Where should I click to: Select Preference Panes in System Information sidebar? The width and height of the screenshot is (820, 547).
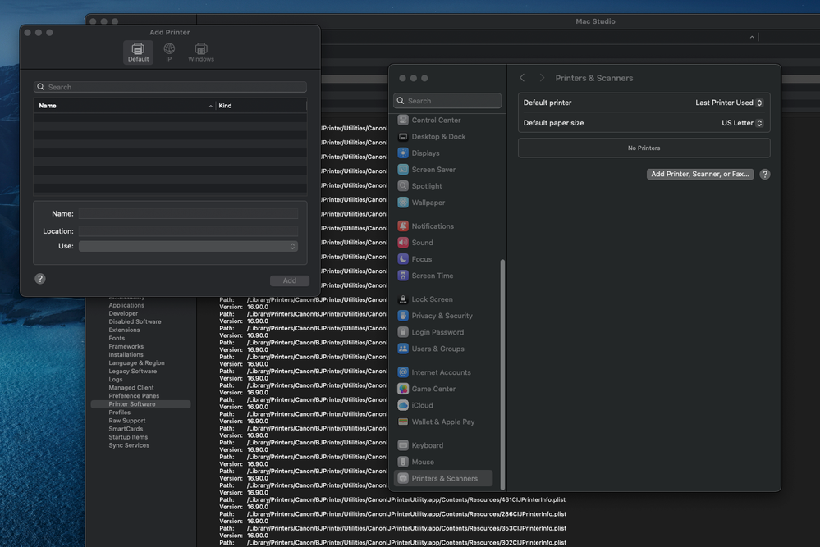point(134,396)
